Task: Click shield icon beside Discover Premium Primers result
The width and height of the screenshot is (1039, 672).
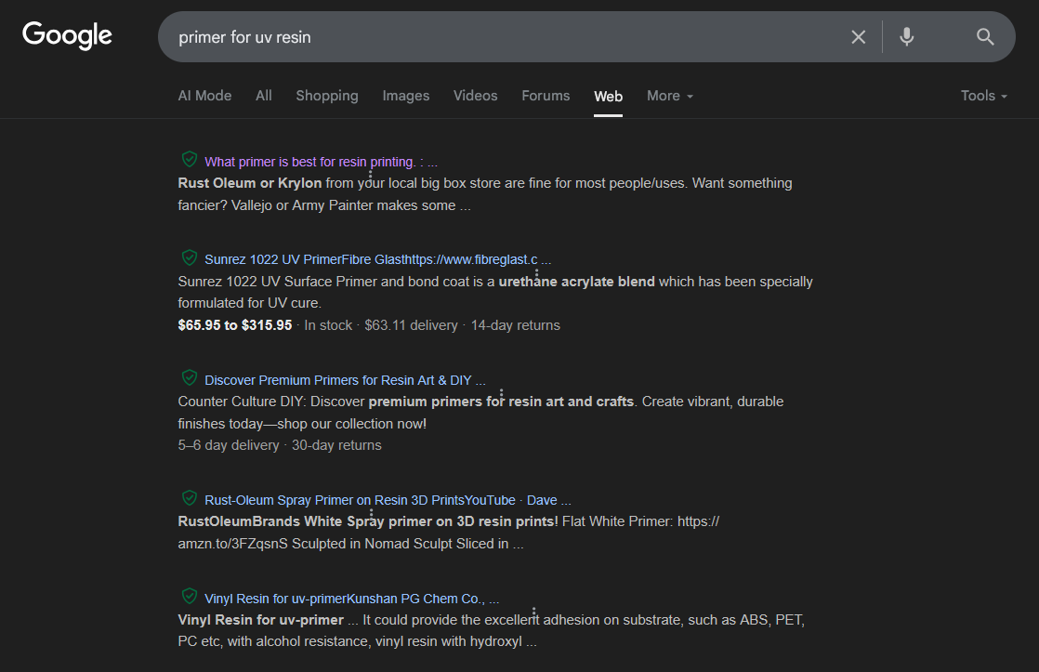Action: [x=190, y=377]
